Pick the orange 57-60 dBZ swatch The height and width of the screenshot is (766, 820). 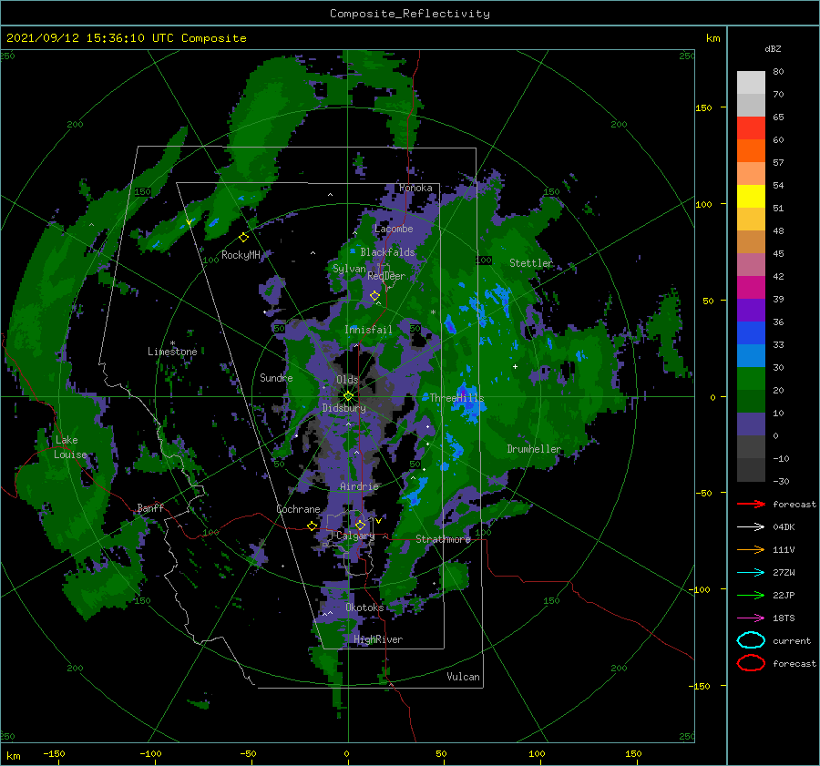coord(751,151)
